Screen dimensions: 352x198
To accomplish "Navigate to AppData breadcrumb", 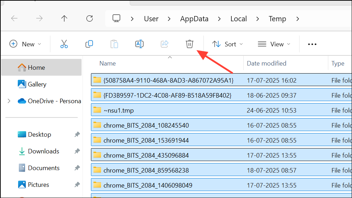I will (x=194, y=19).
